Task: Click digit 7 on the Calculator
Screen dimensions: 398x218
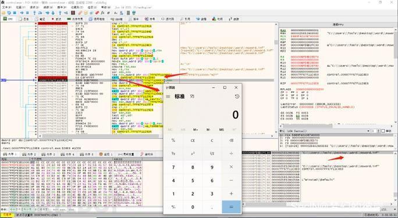Action: pos(173,167)
